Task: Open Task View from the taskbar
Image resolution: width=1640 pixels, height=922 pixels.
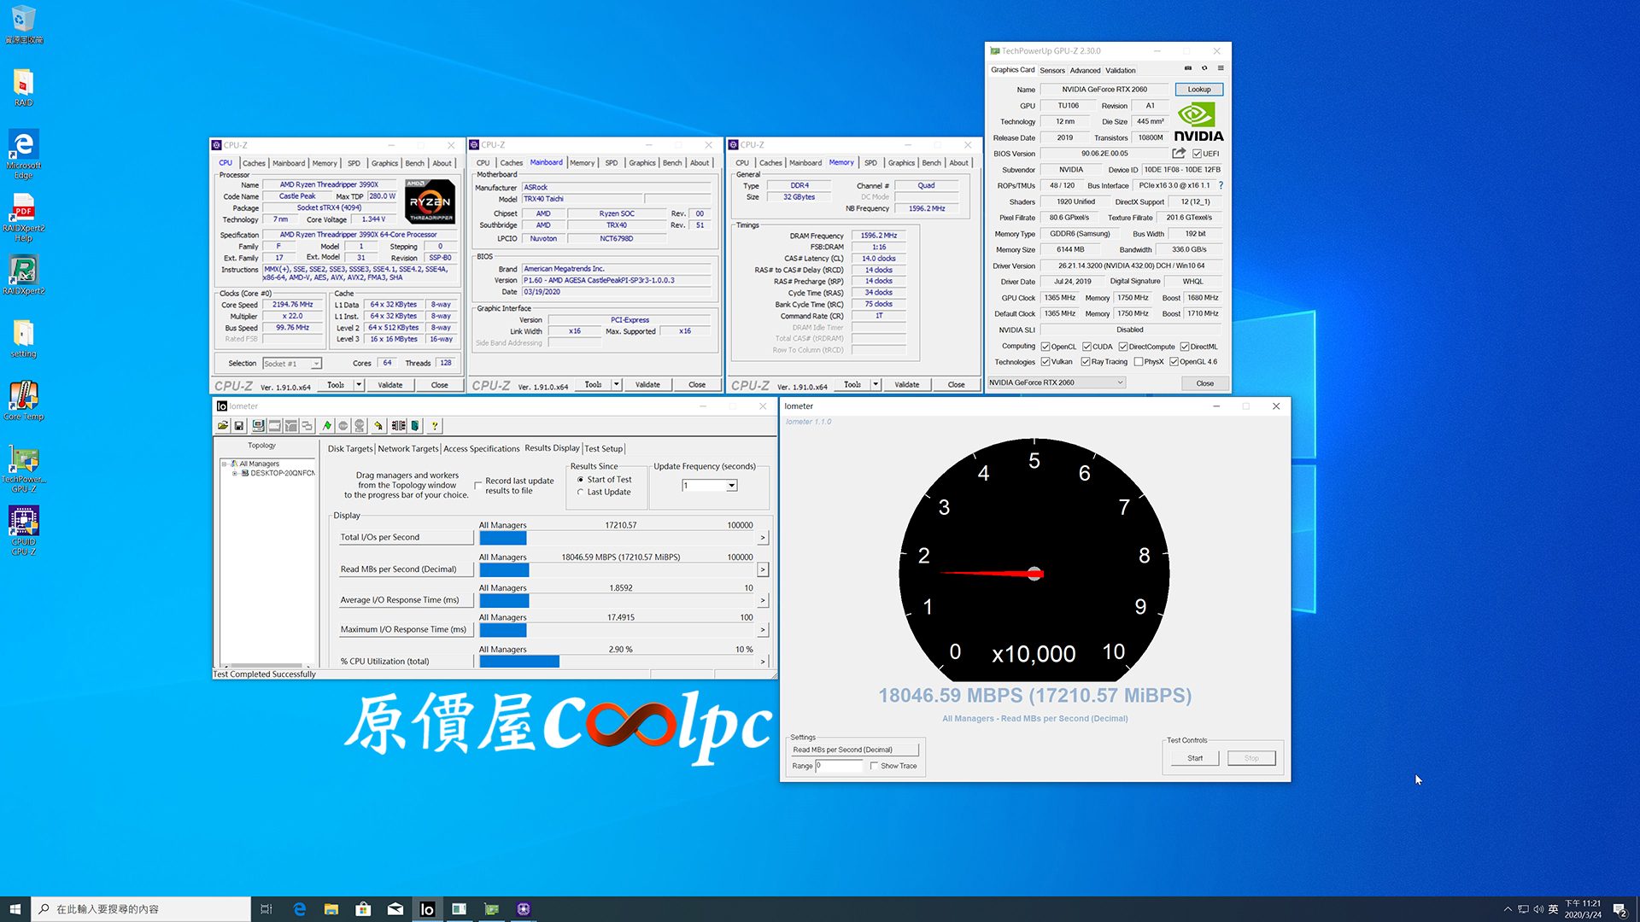Action: pyautogui.click(x=266, y=909)
